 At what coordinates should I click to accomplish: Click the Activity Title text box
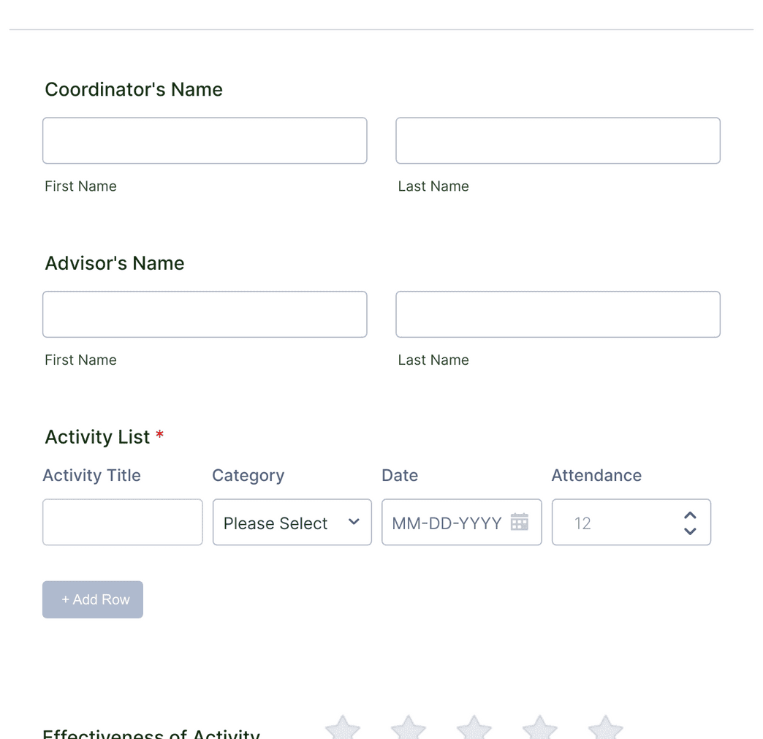tap(122, 522)
